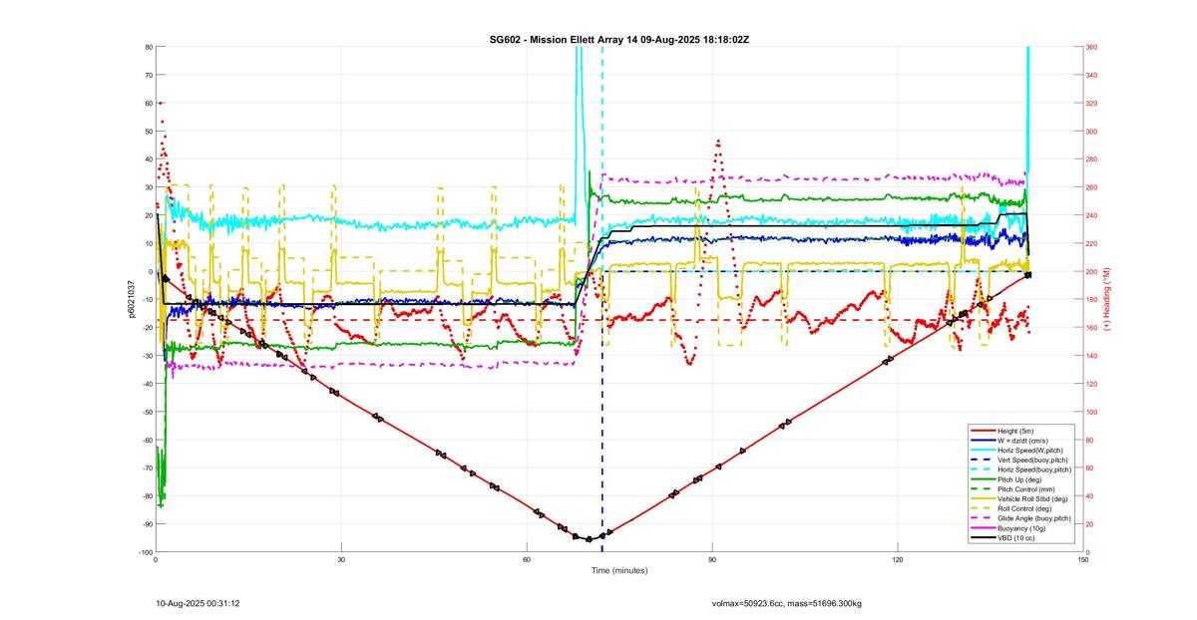The image size is (1197, 620).
Task: Click the red line sample beside Height (5m)
Action: tap(982, 430)
